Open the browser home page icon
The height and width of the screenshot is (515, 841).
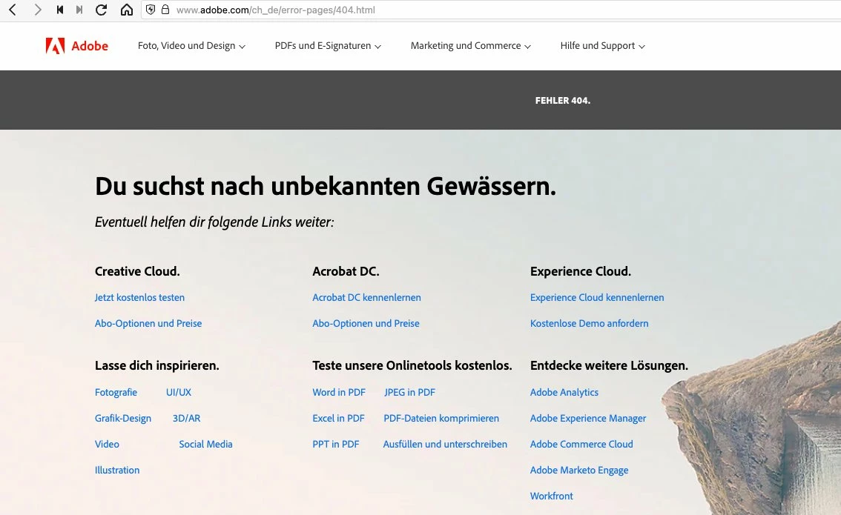[x=127, y=10]
